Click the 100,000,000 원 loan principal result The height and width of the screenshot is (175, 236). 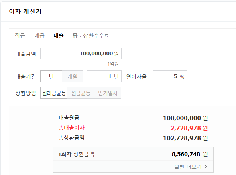click(185, 118)
